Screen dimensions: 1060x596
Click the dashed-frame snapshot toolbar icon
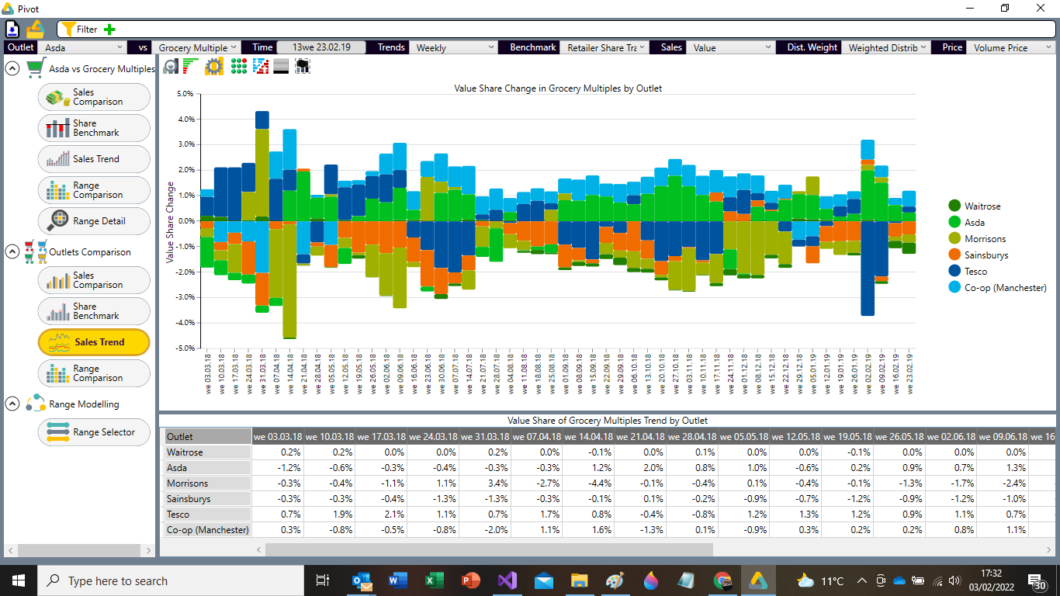tap(303, 67)
